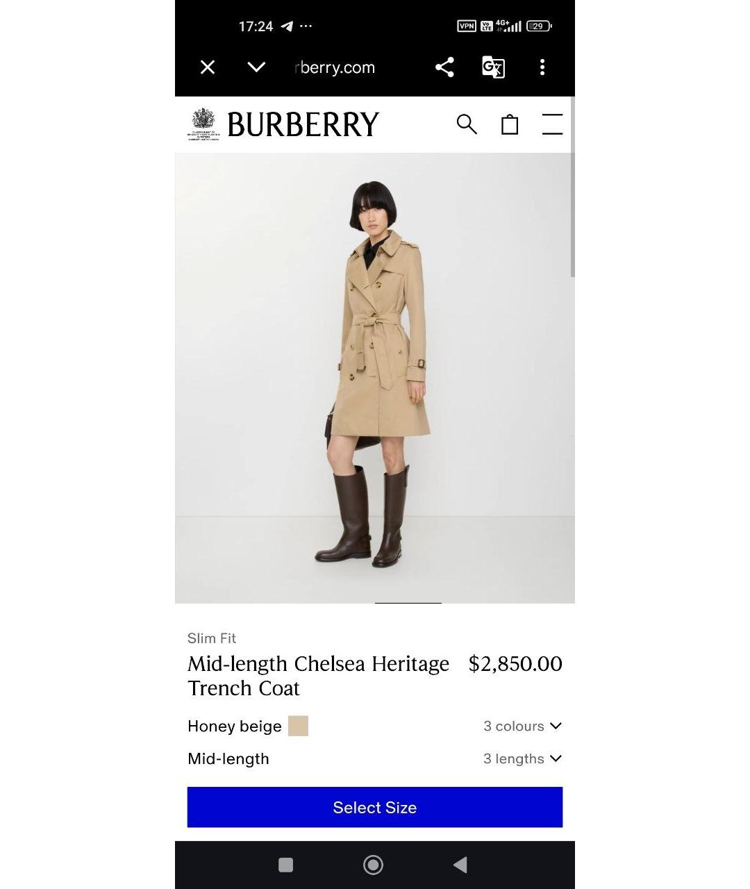The image size is (750, 889).
Task: Expand the browser chevron dropdown
Action: click(x=256, y=67)
